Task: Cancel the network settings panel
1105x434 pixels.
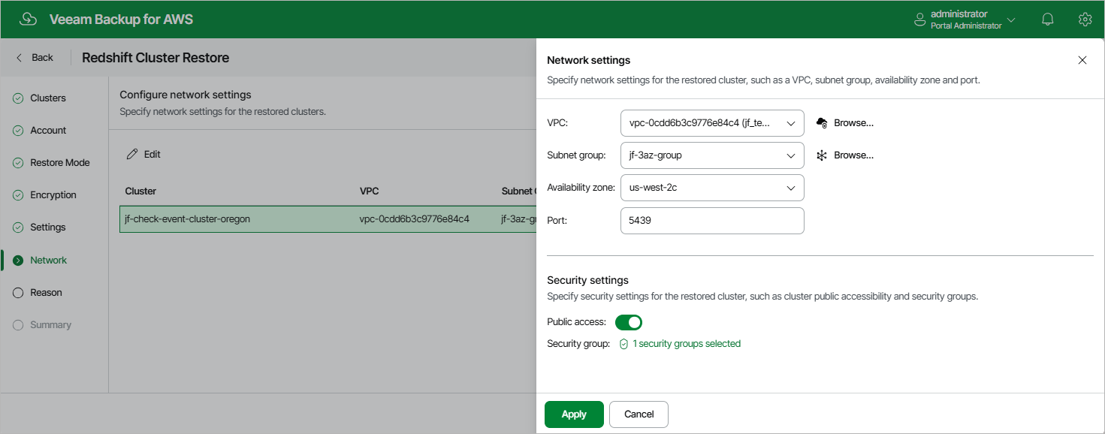Action: (x=639, y=414)
